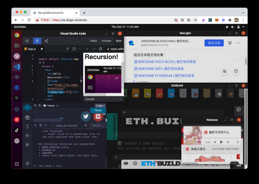Viewport: 259px width, 184px height.
Task: Open the Netease playlist icon
Action: click(x=237, y=142)
